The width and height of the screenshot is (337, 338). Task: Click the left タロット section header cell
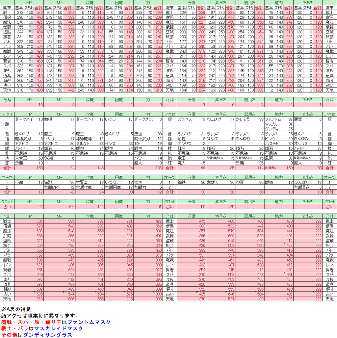point(7,202)
